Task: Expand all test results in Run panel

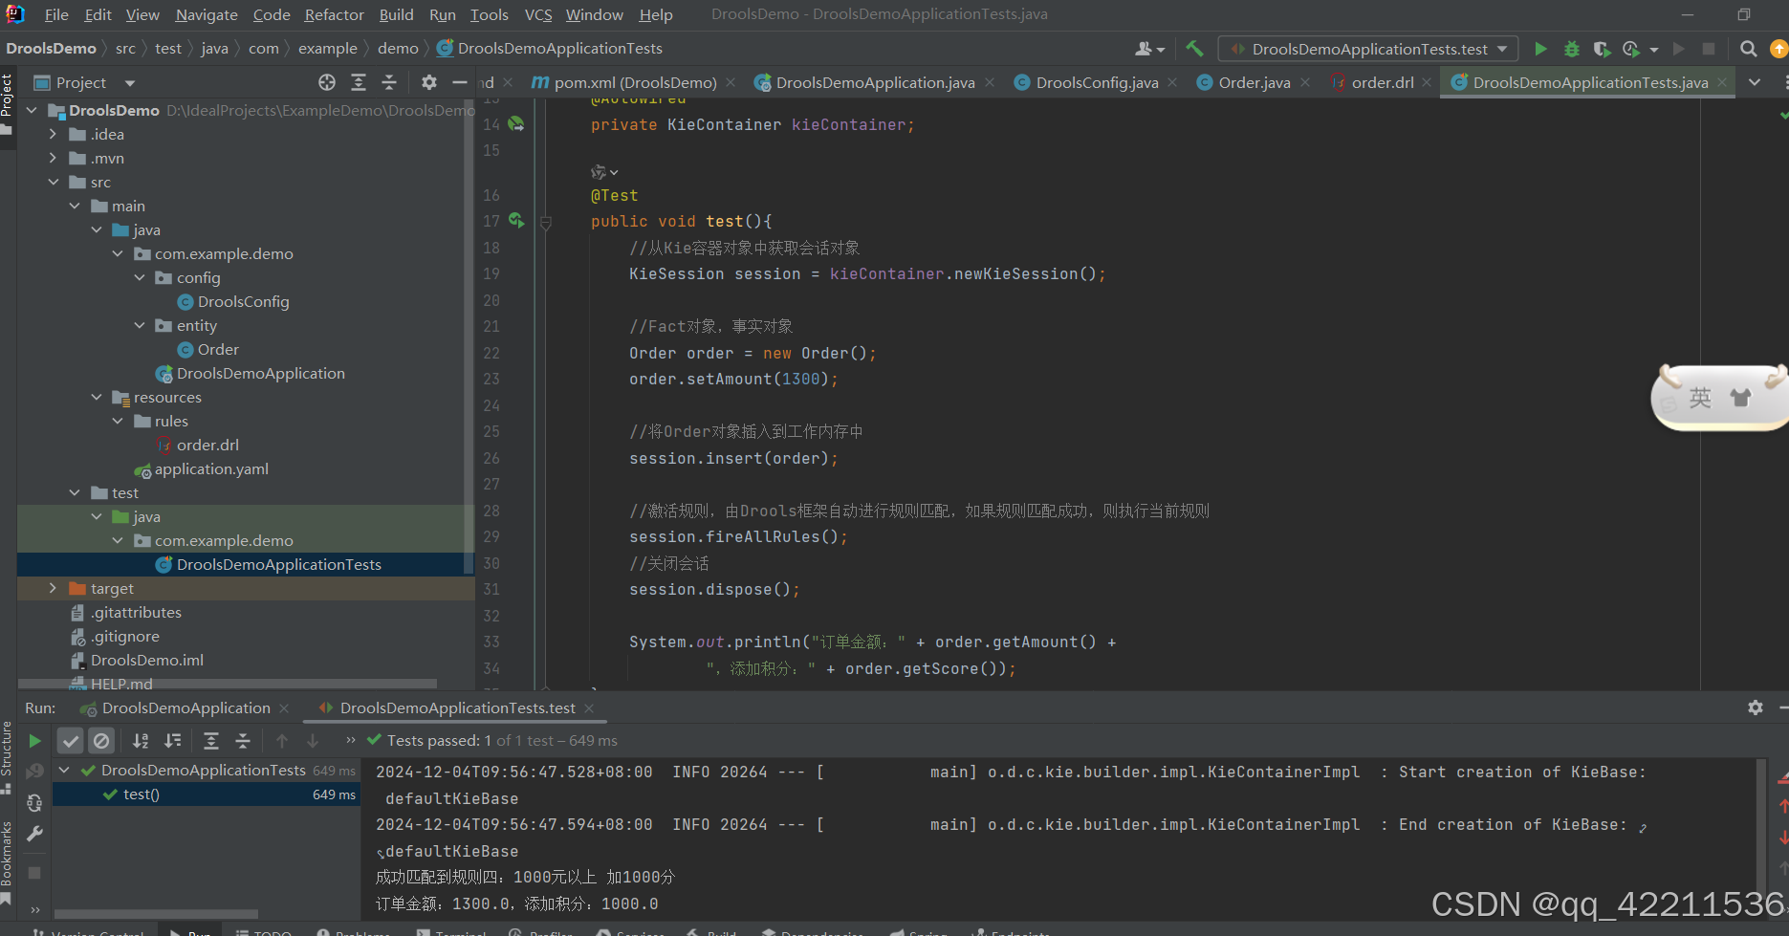Action: pyautogui.click(x=211, y=741)
